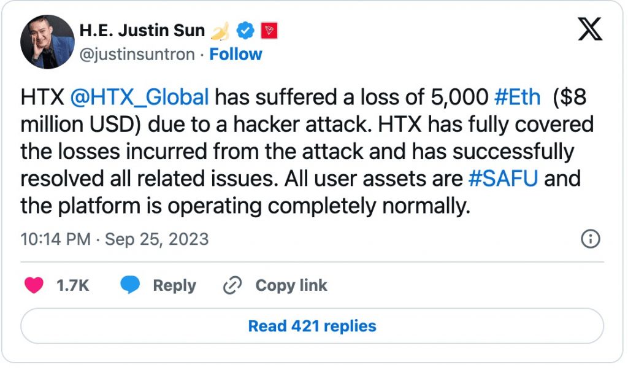Open the 10:14 PM Sep 25, 2023 timestamp
628x370 pixels.
115,239
